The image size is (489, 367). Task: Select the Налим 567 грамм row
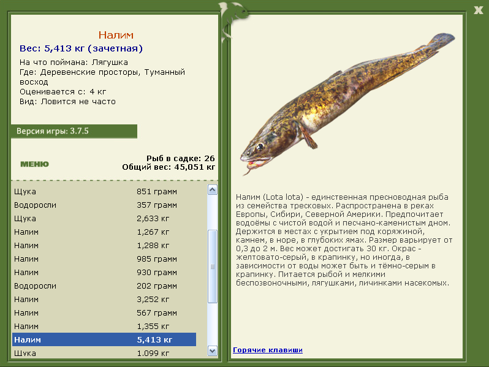tap(104, 312)
